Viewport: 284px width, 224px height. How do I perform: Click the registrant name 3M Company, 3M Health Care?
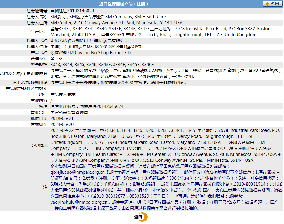[x=135, y=17]
